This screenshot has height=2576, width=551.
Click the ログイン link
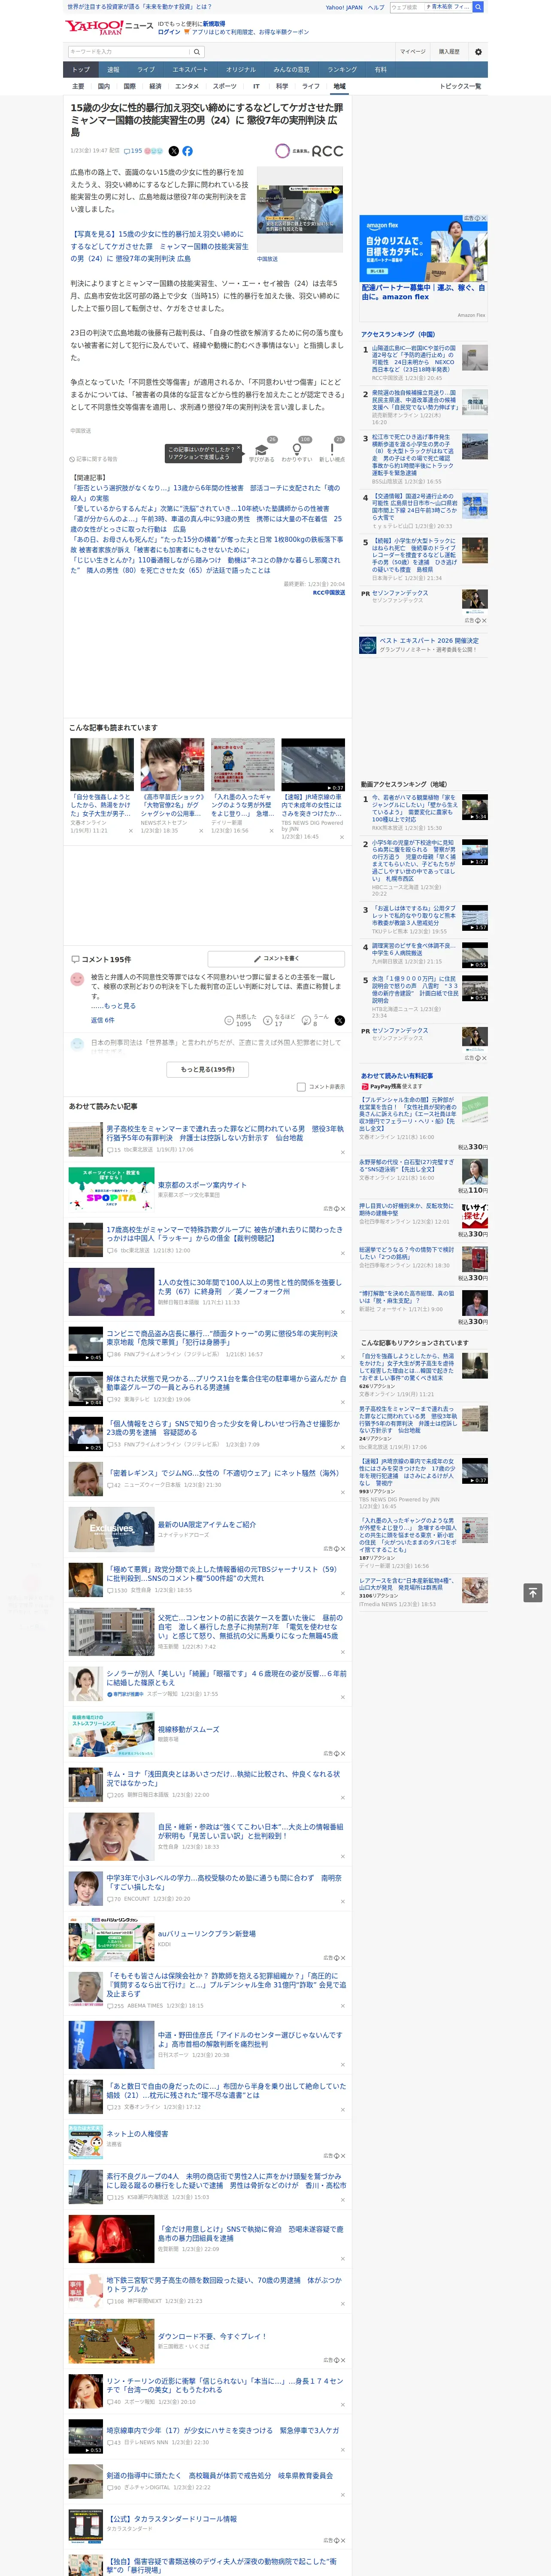[169, 32]
